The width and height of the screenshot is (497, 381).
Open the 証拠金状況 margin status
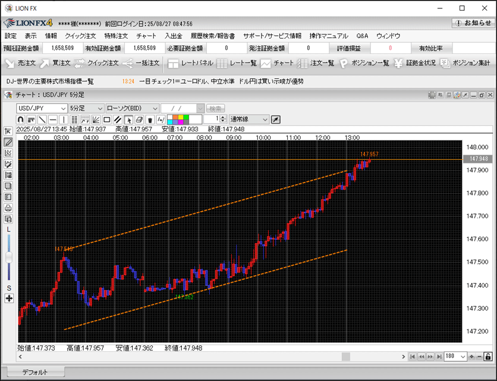(x=415, y=63)
